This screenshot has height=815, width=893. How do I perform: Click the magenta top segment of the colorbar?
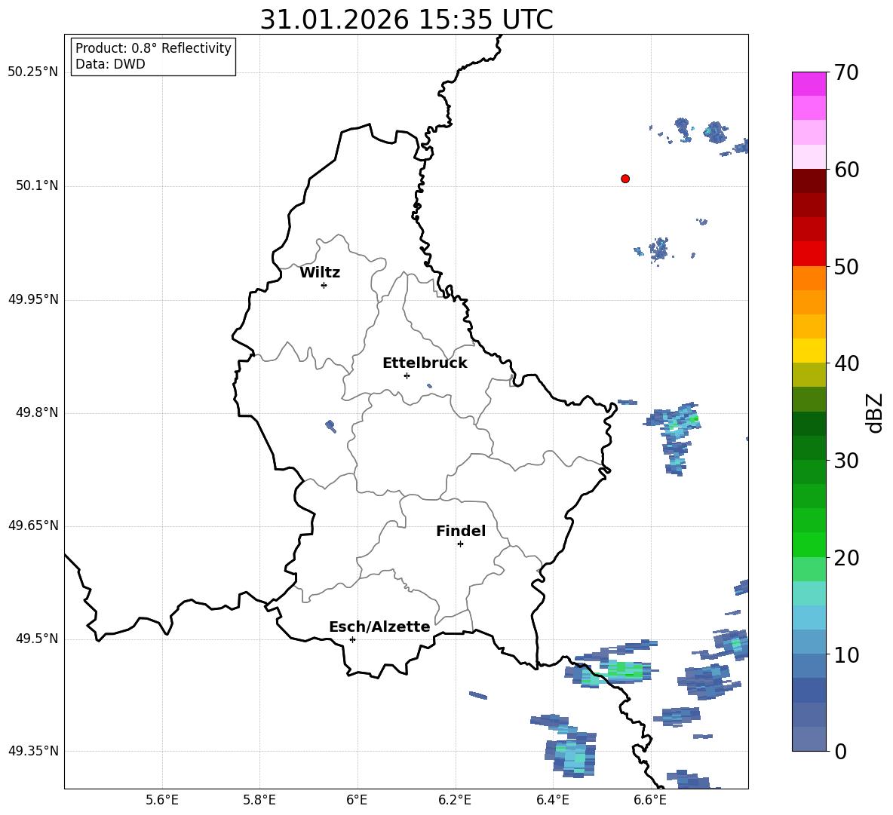click(809, 84)
